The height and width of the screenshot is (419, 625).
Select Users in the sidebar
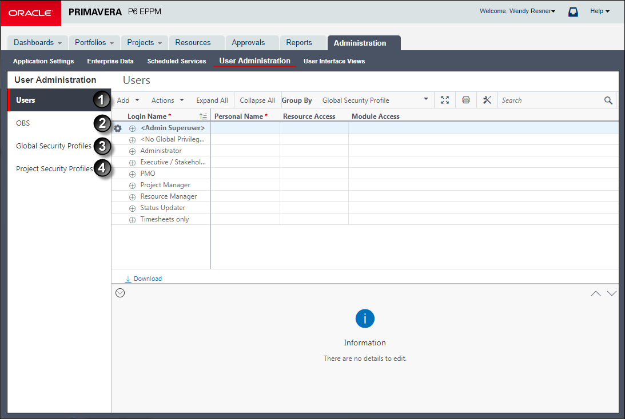pos(59,100)
